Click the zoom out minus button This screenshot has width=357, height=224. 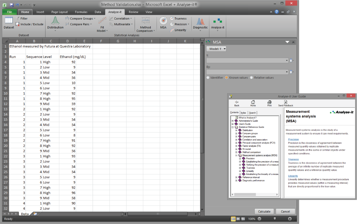tap(260, 219)
